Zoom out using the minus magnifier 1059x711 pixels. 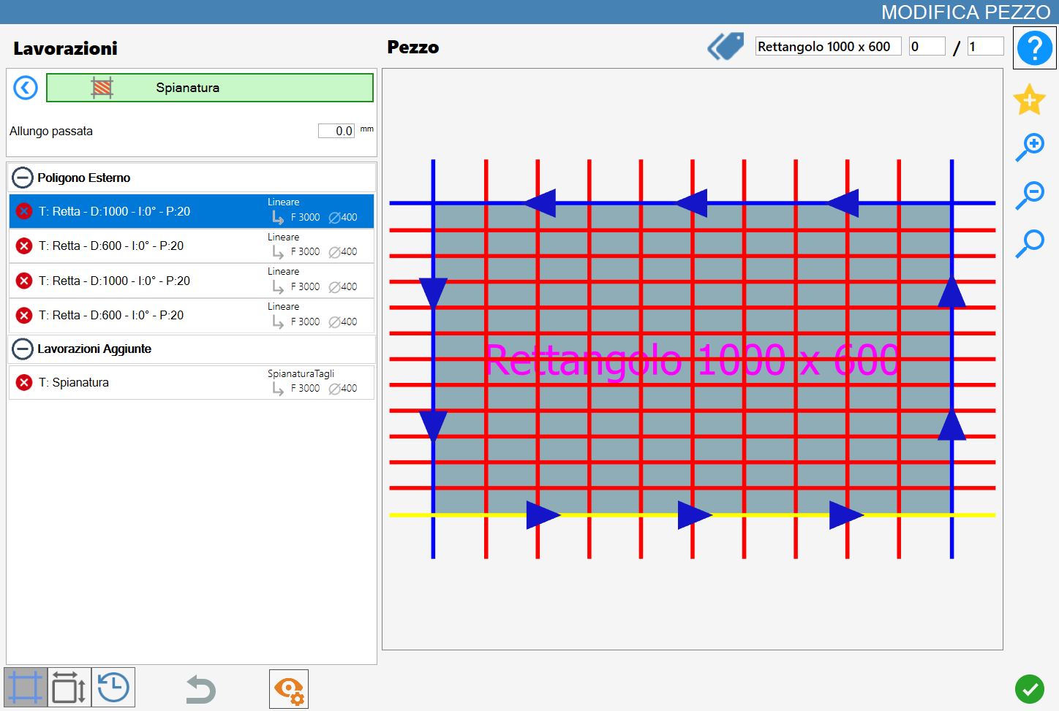(1030, 195)
